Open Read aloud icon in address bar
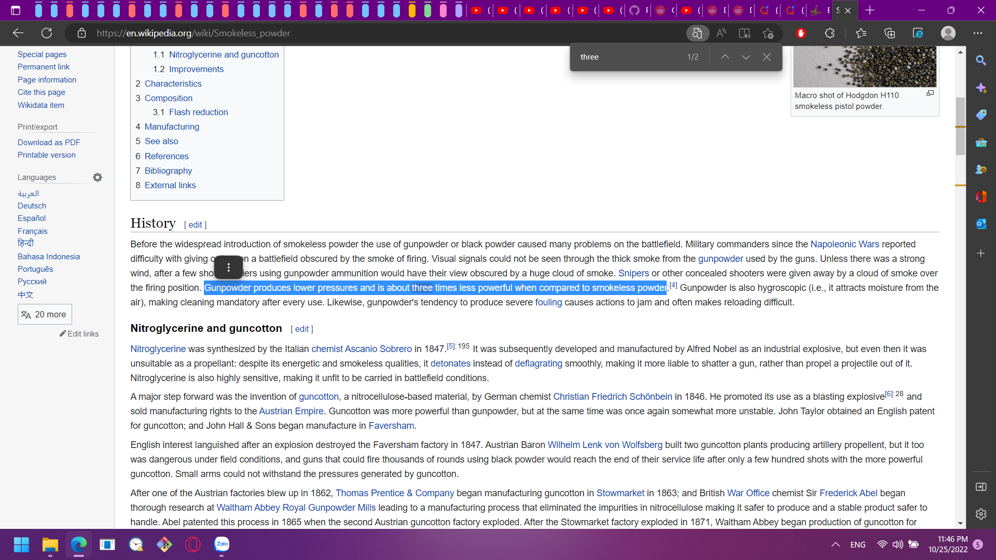The height and width of the screenshot is (560, 996). (721, 33)
